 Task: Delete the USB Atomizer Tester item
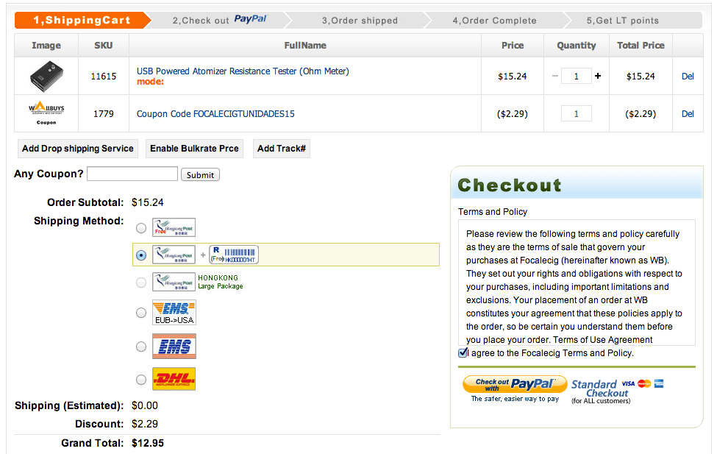click(x=688, y=76)
